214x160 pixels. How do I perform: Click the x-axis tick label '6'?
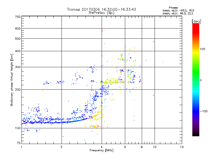(125, 147)
